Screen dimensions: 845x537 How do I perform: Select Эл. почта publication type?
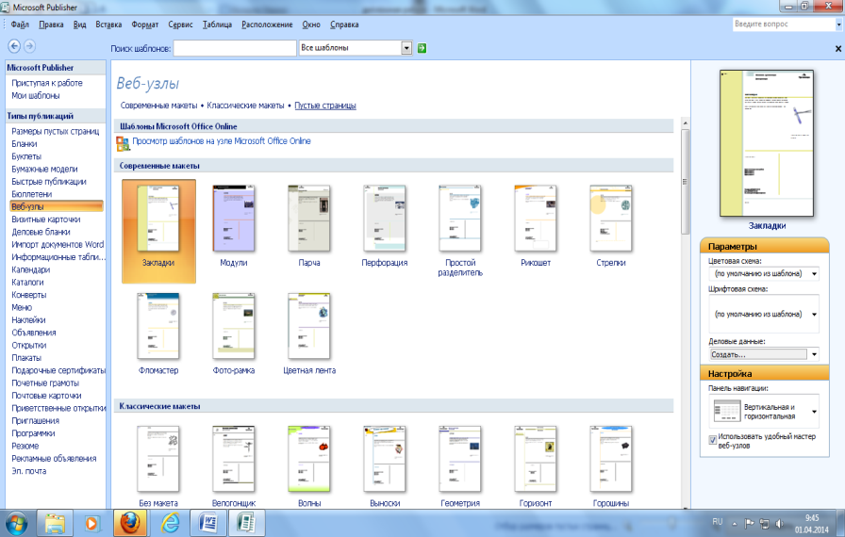pos(29,471)
